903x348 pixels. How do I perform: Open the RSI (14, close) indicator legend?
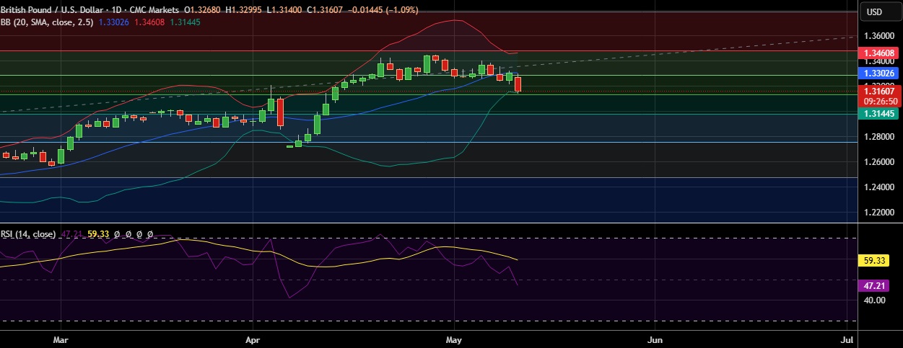point(28,234)
